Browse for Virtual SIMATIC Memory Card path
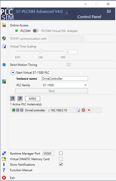 coord(61,159)
